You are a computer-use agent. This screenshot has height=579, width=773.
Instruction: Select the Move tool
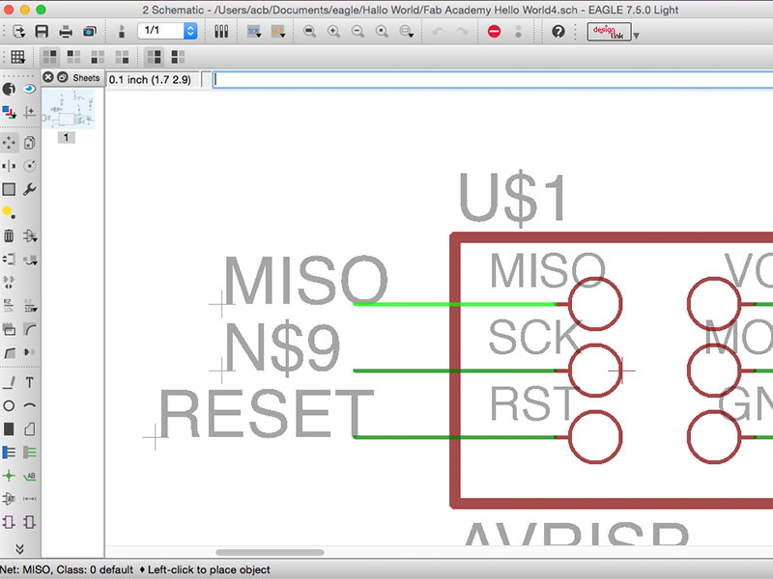[9, 143]
